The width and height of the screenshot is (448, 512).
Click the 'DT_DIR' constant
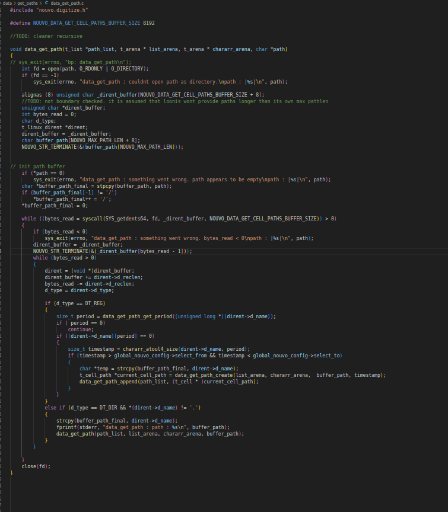pyautogui.click(x=108, y=408)
